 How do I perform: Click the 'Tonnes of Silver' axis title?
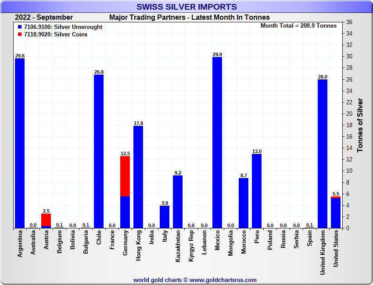(x=360, y=125)
